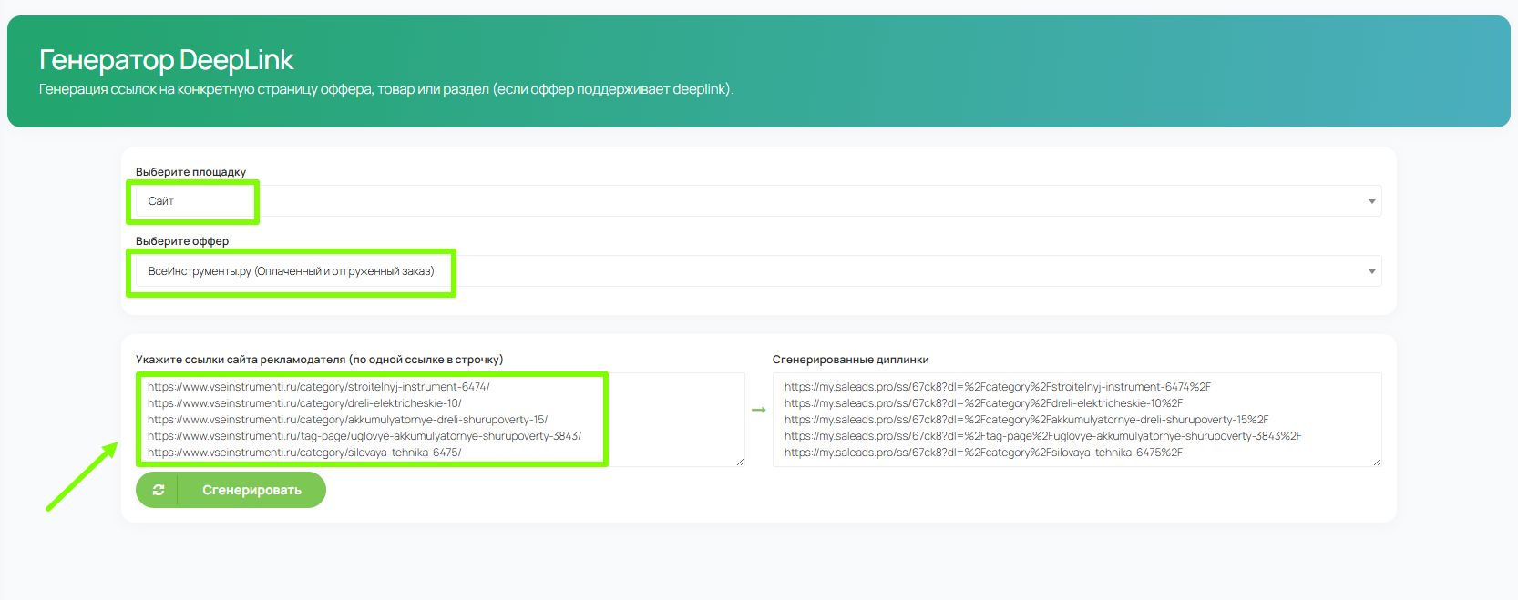Grab the advertiser links textarea resize handle
This screenshot has width=1518, height=600.
point(740,462)
